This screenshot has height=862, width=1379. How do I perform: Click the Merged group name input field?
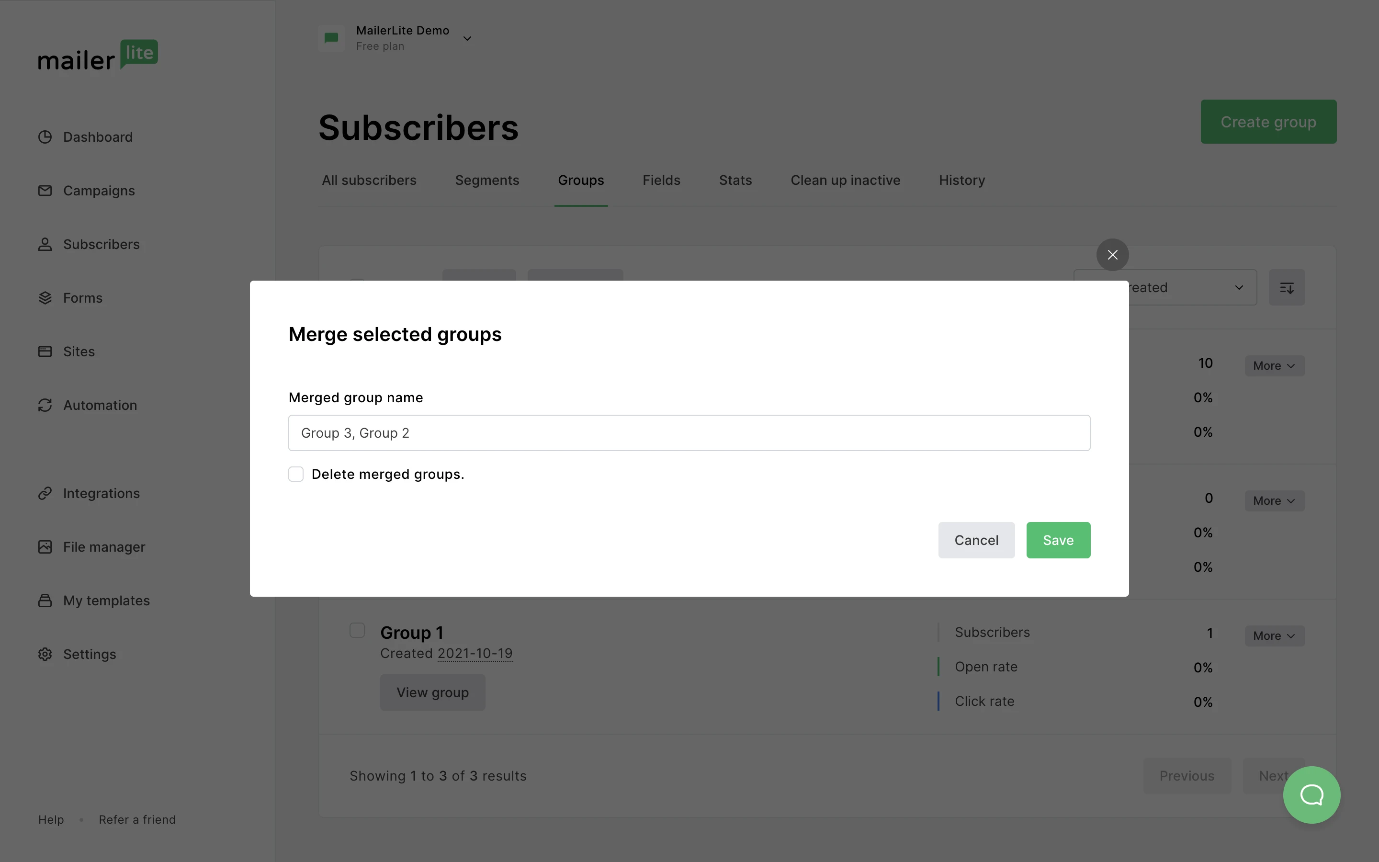tap(689, 433)
